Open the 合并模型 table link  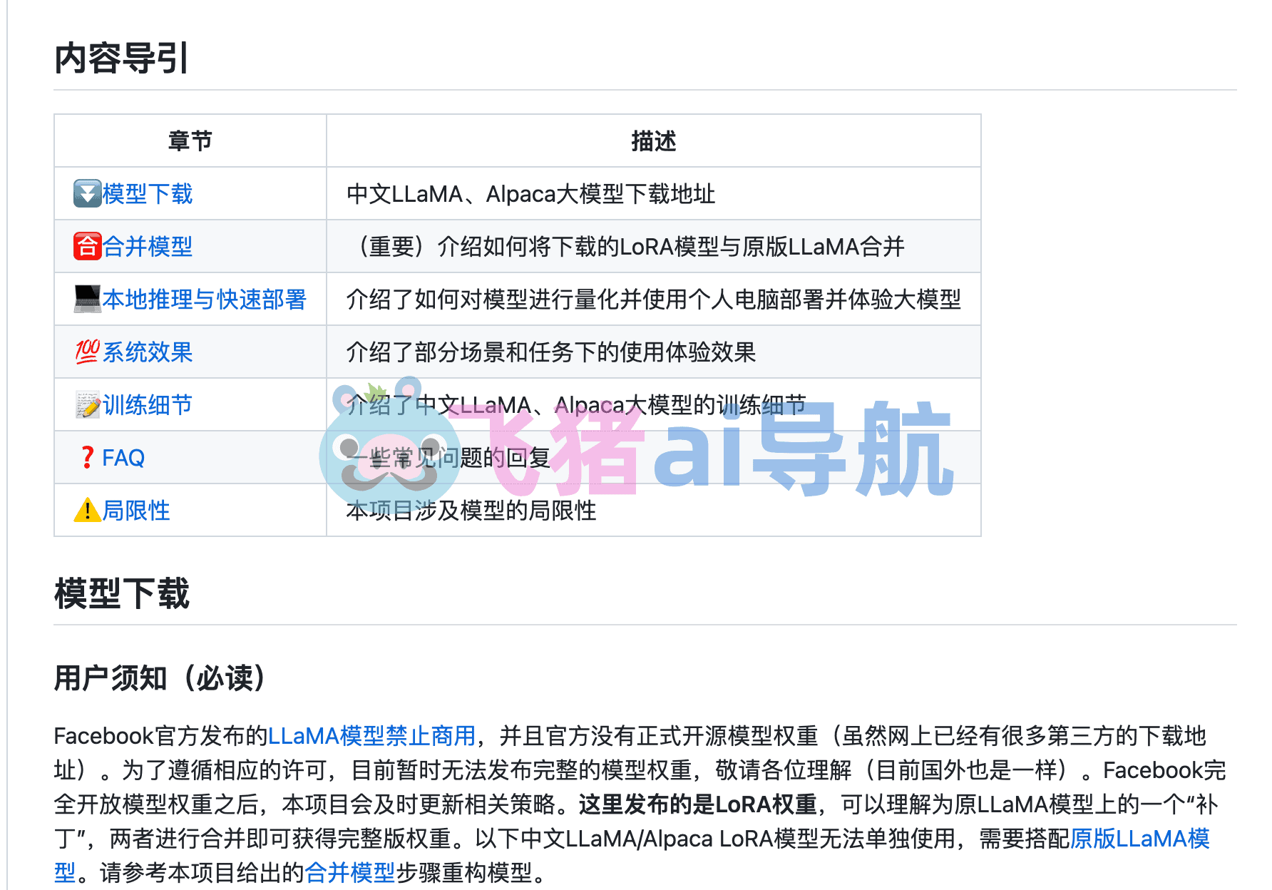(x=148, y=246)
